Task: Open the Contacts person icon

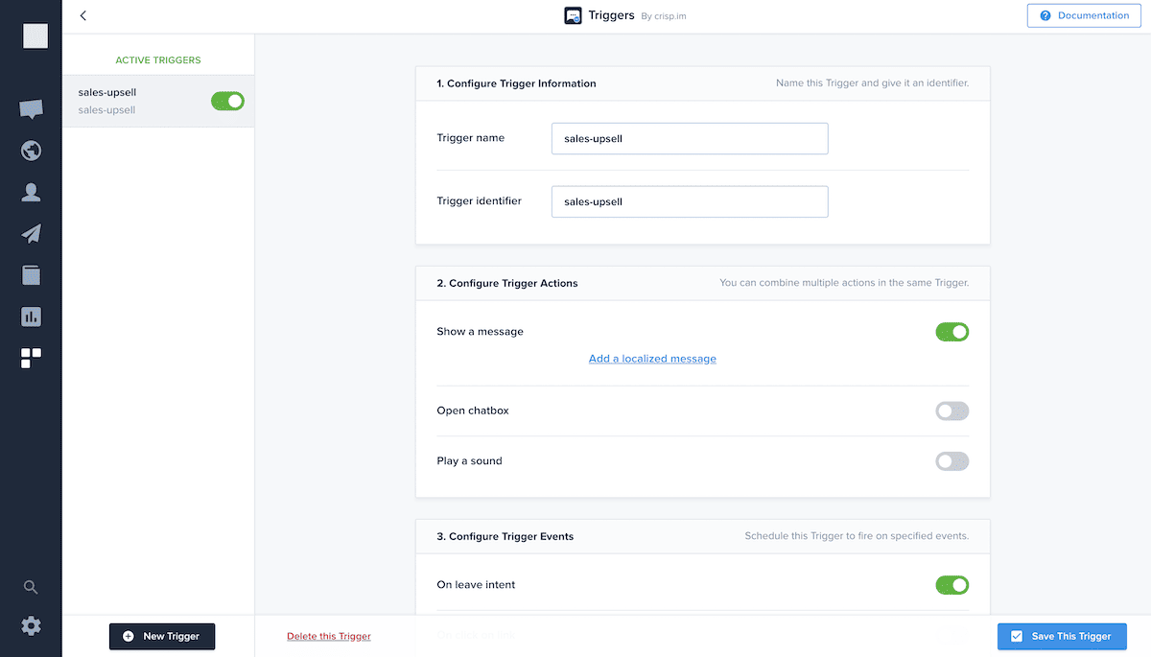Action: (31, 192)
